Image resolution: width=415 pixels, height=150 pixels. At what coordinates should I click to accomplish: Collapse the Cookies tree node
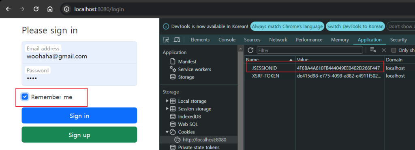(167, 132)
